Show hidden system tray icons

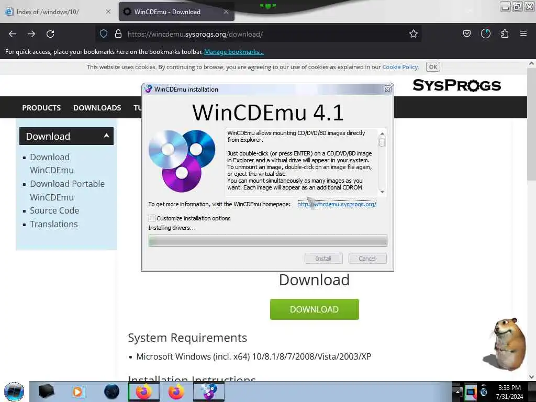tap(457, 392)
